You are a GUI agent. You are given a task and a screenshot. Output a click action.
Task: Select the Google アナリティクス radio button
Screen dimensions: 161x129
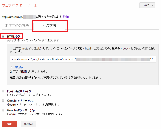point(3,100)
